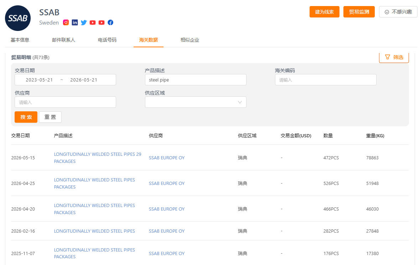
Task: Focus the 供应商 input field
Action: pos(65,102)
